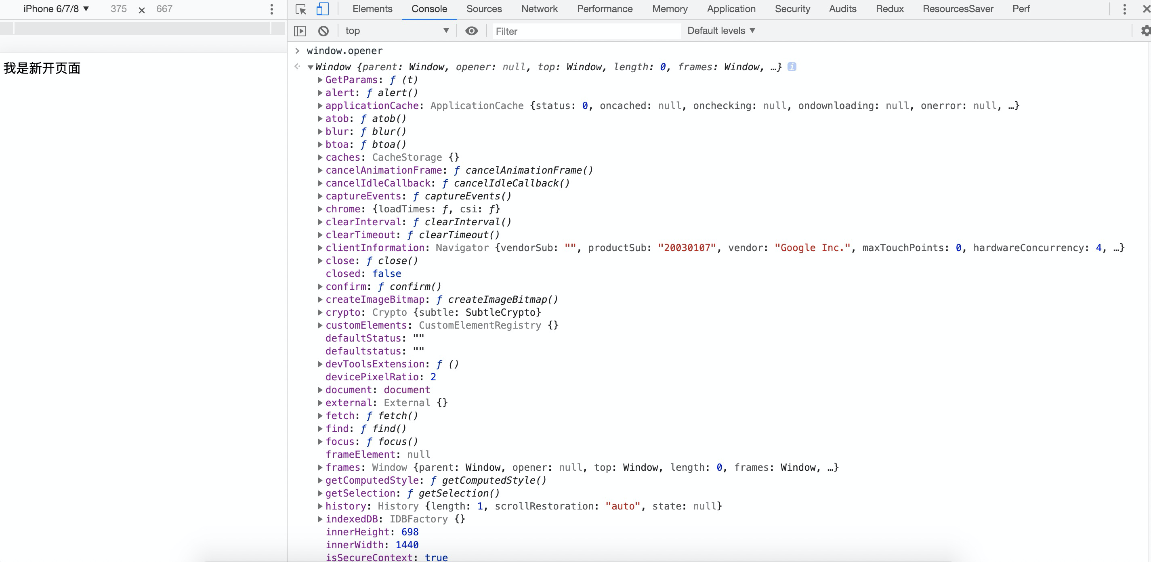This screenshot has width=1151, height=562.
Task: Open the iPhone 6/7/8 device dropdown
Action: tap(56, 9)
